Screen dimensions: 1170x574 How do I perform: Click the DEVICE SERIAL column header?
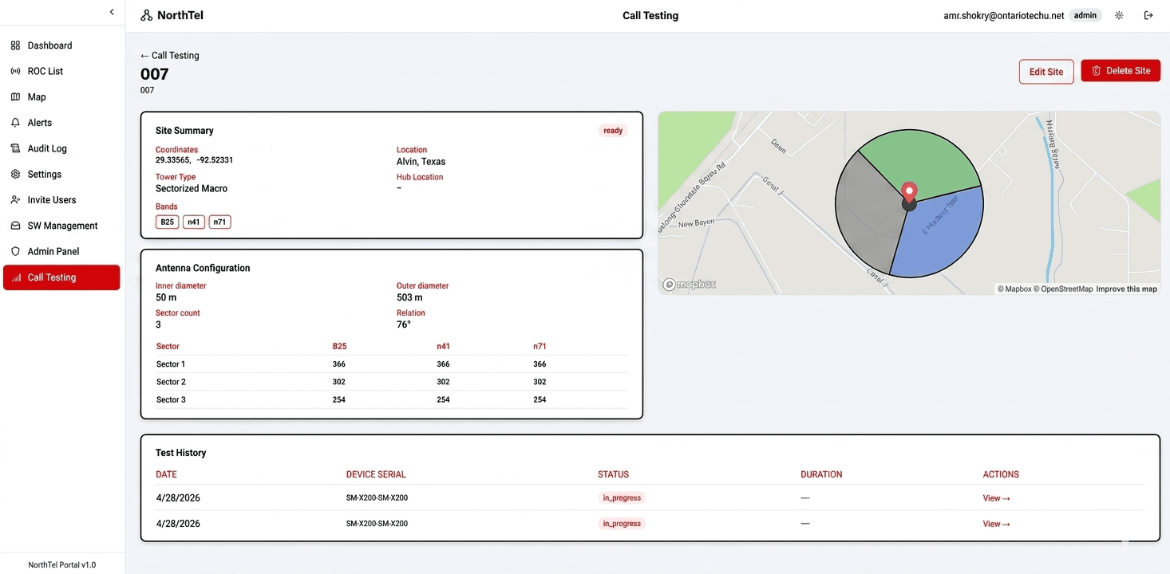click(376, 474)
